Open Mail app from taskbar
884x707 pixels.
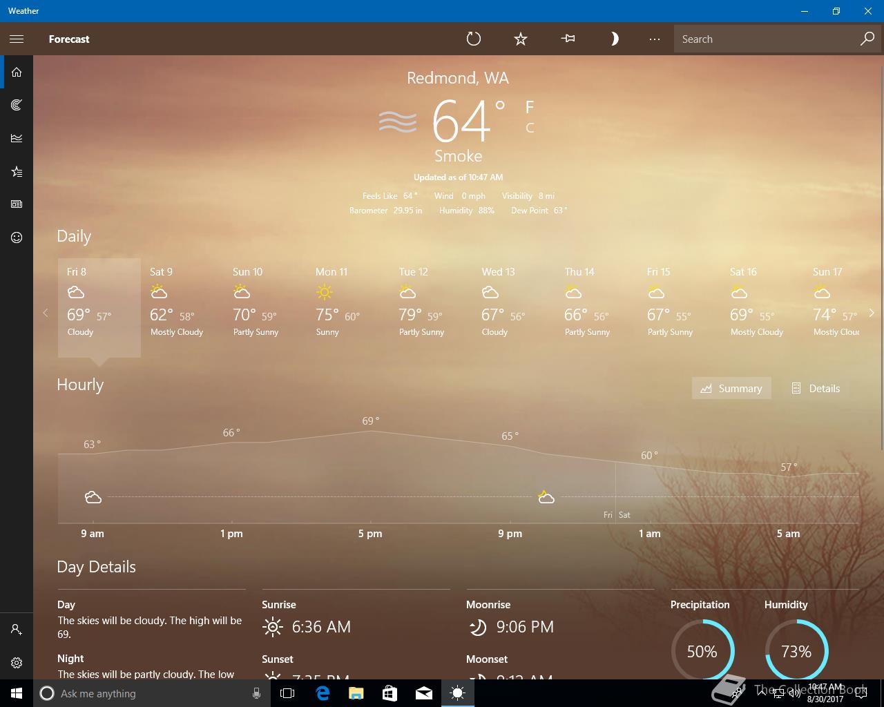[x=423, y=693]
